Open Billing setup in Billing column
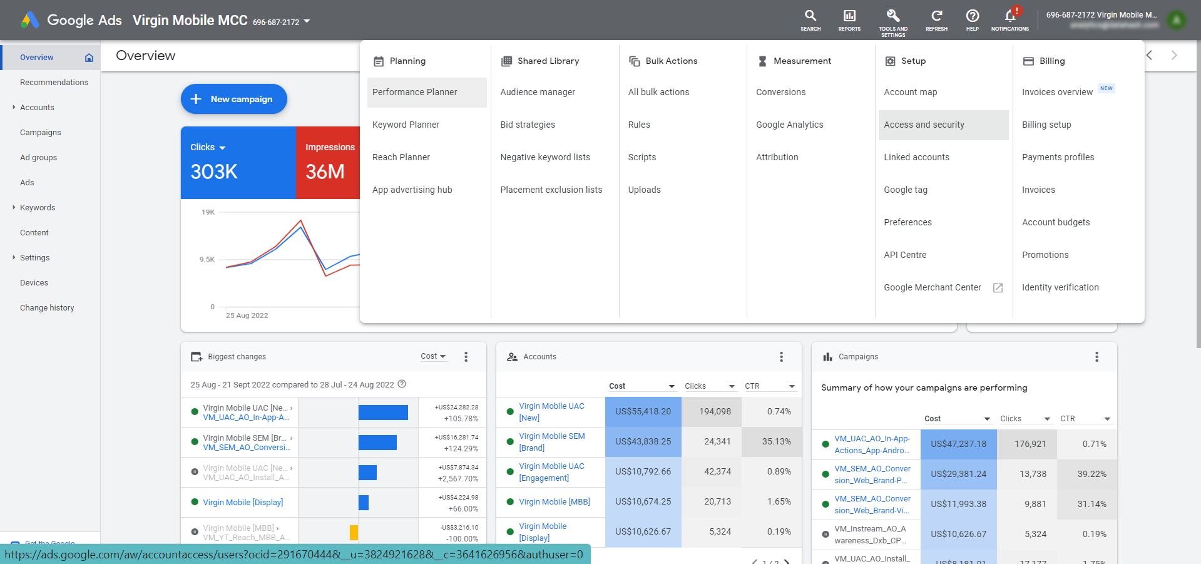1201x564 pixels. [1046, 125]
